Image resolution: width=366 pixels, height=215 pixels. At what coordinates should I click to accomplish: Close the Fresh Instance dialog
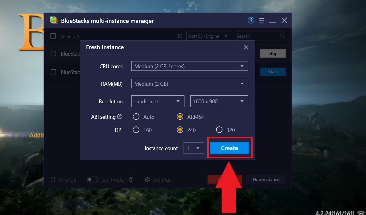coord(246,47)
